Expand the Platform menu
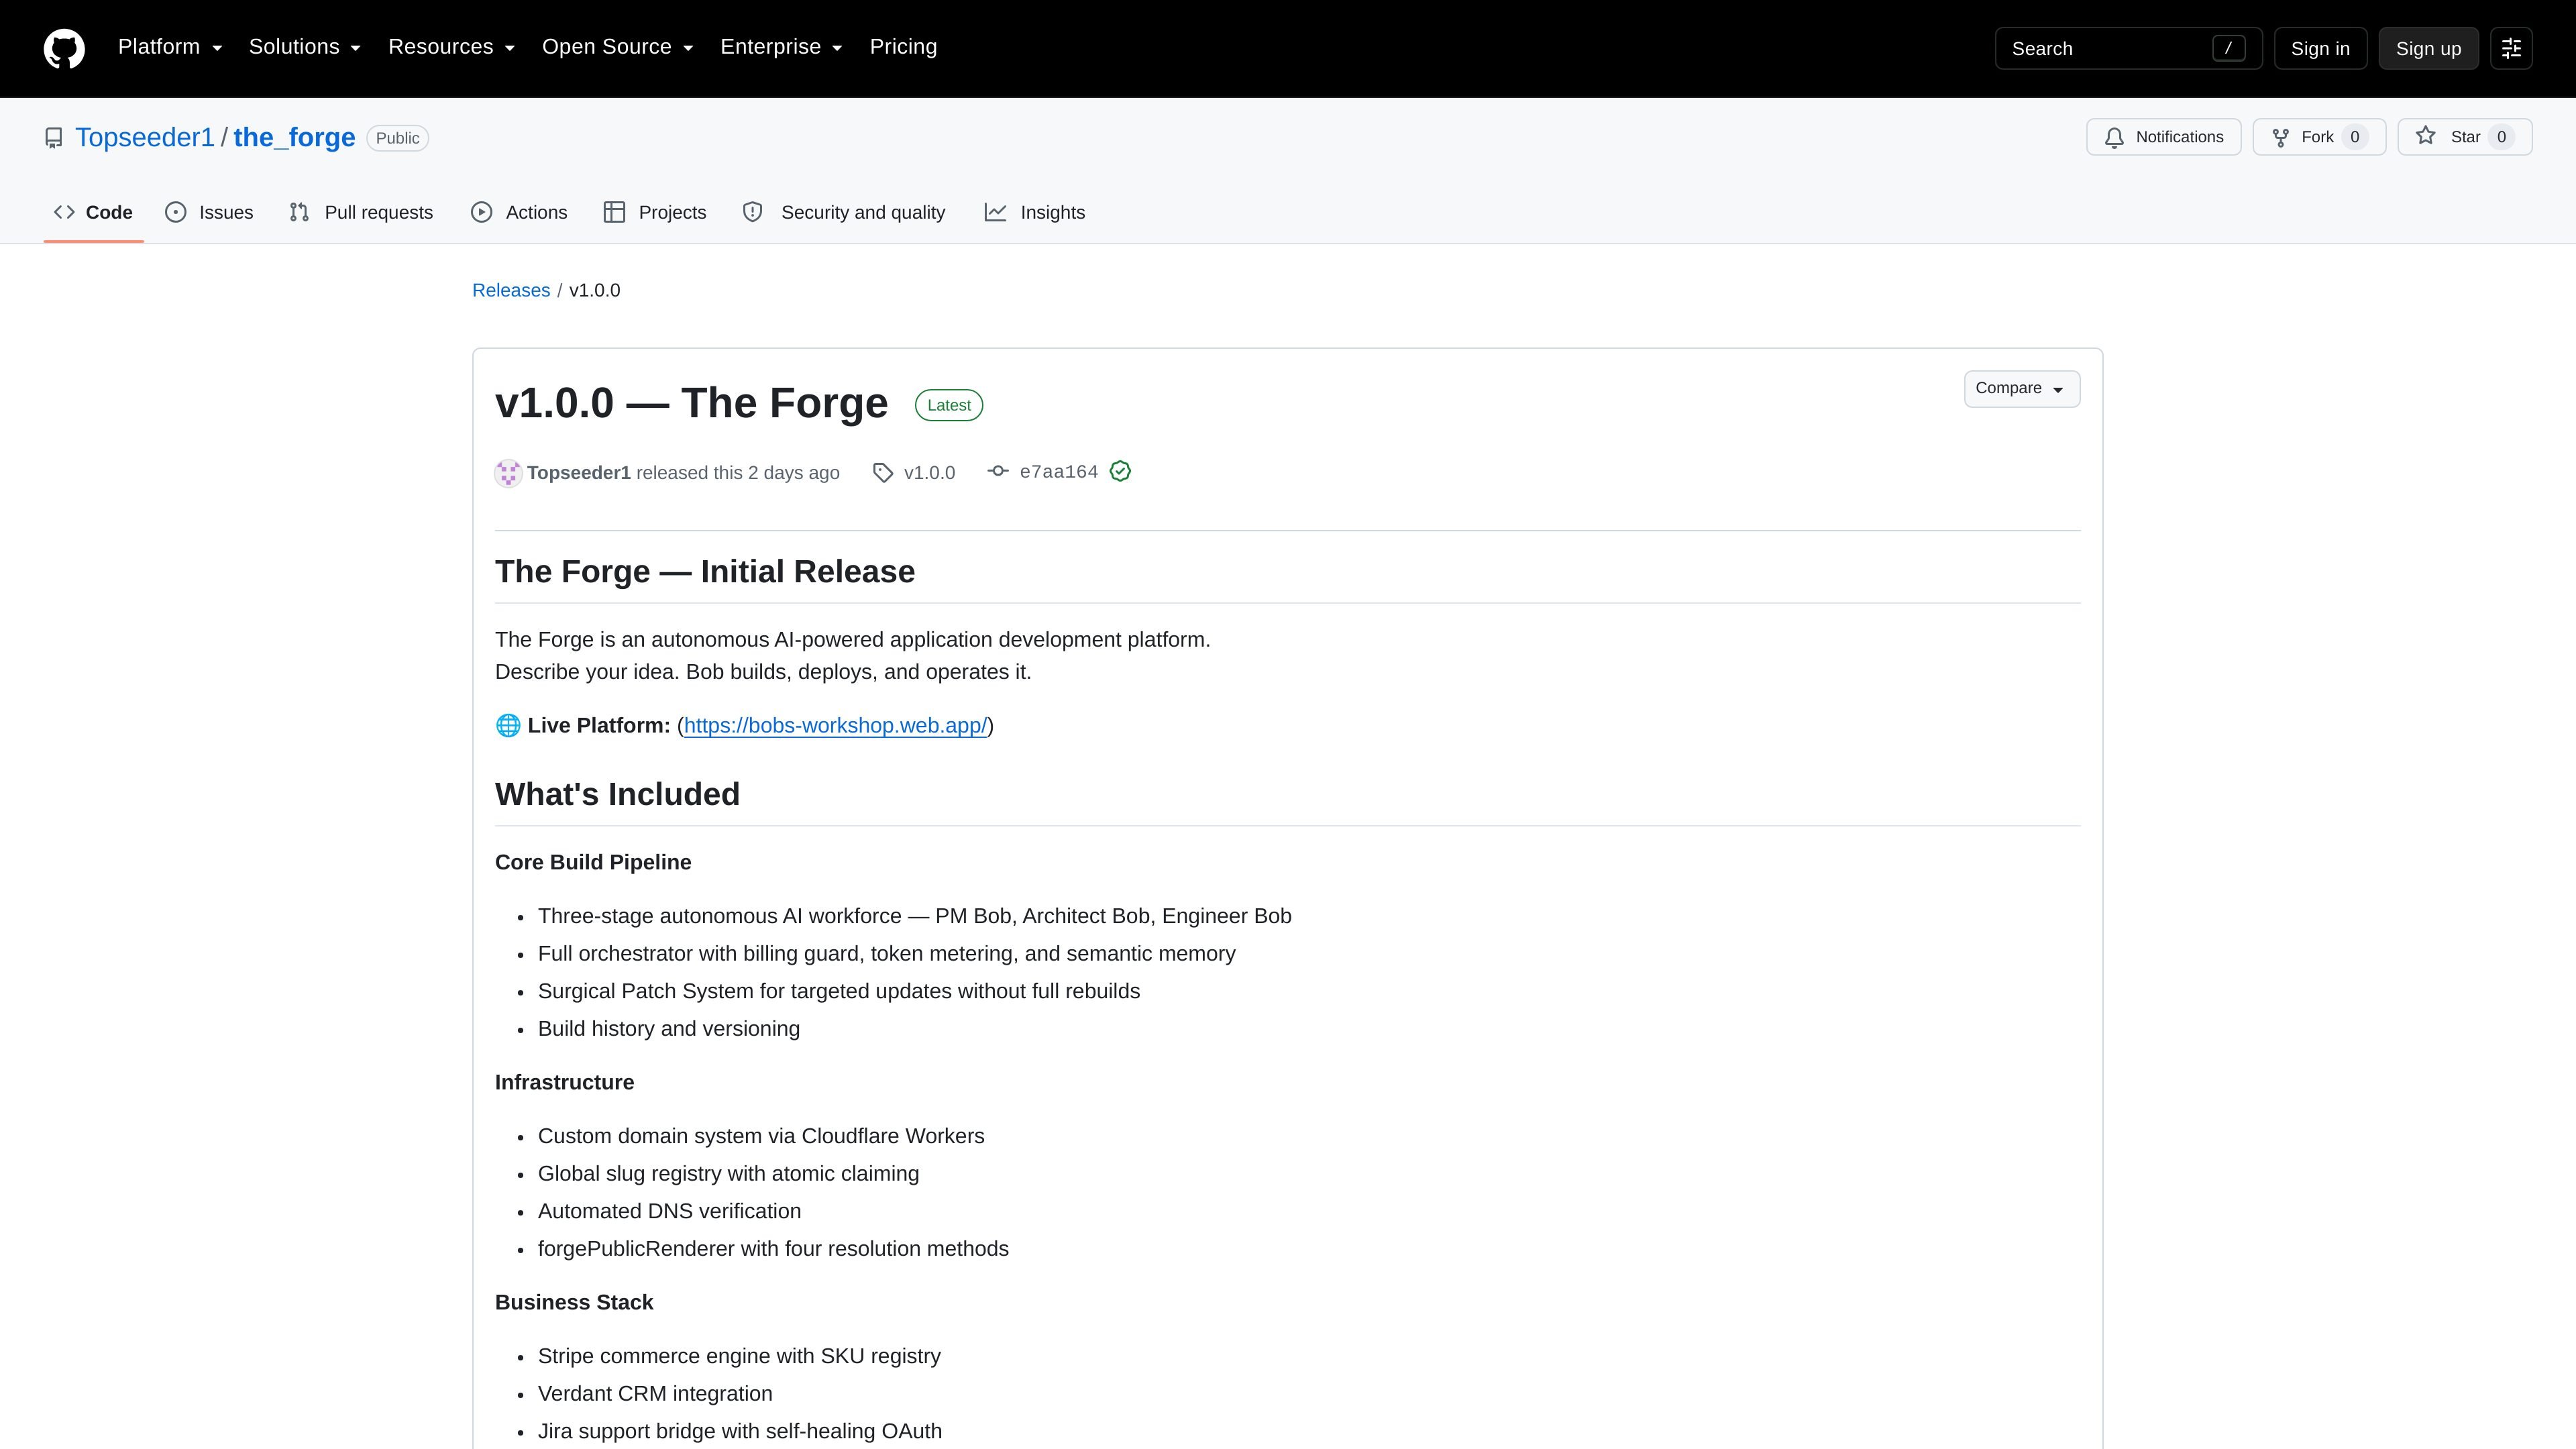The width and height of the screenshot is (2576, 1449). [x=170, y=47]
